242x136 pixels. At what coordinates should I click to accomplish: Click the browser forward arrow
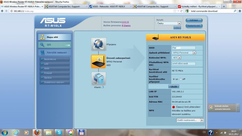[6, 11]
